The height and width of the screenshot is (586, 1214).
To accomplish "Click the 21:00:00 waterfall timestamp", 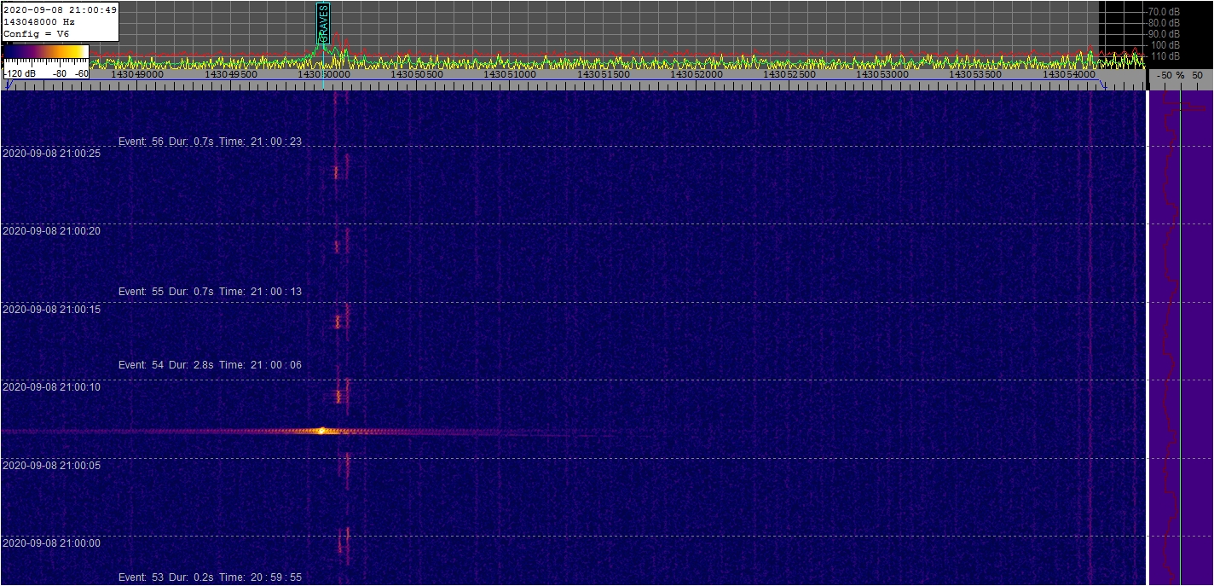I will point(52,542).
